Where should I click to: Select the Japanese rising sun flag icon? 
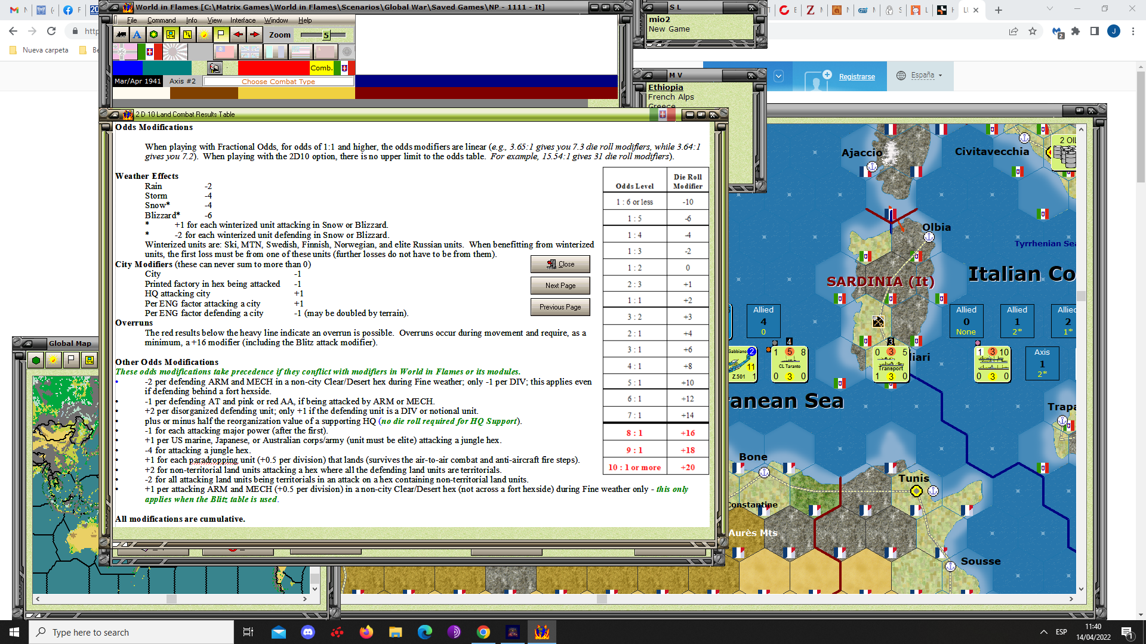(175, 52)
